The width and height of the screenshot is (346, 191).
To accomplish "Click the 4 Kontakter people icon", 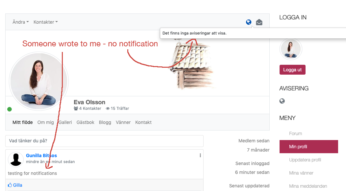I will click(x=76, y=108).
